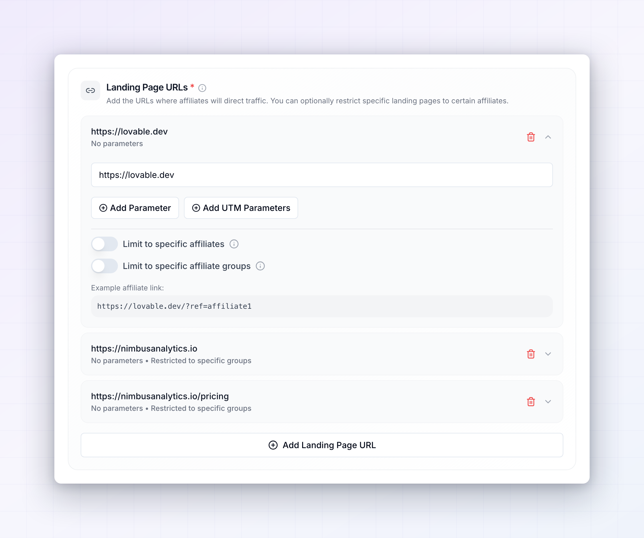Screen dimensions: 644x538
Task: Enable Limit to specific affiliate groups toggle
Action: pyautogui.click(x=104, y=266)
